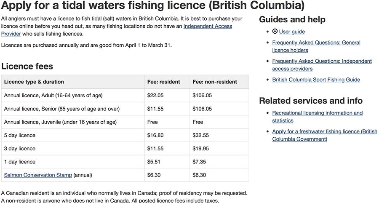Click the download icon beside User guide
Viewport: 379px width, 203px height.
(275, 32)
